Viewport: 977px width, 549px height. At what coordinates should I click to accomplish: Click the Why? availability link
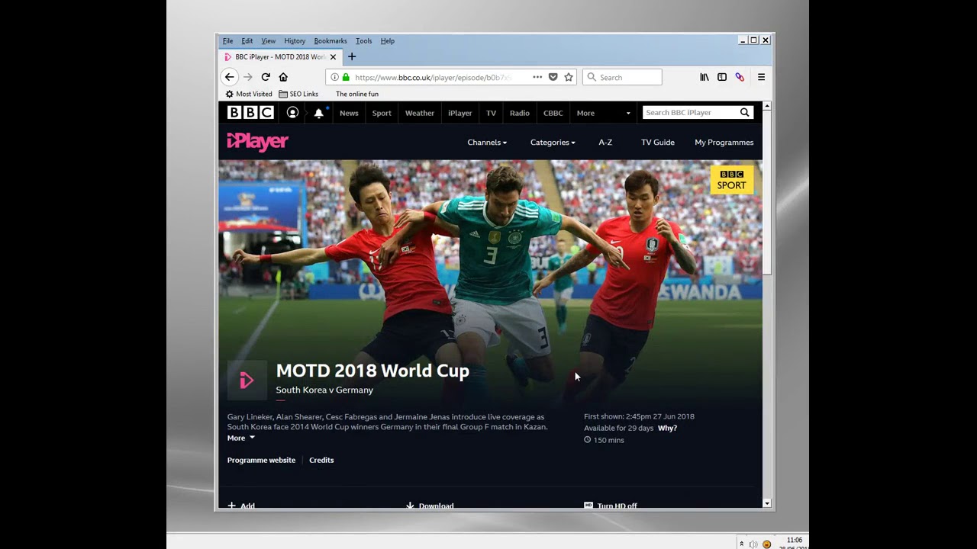pos(667,428)
